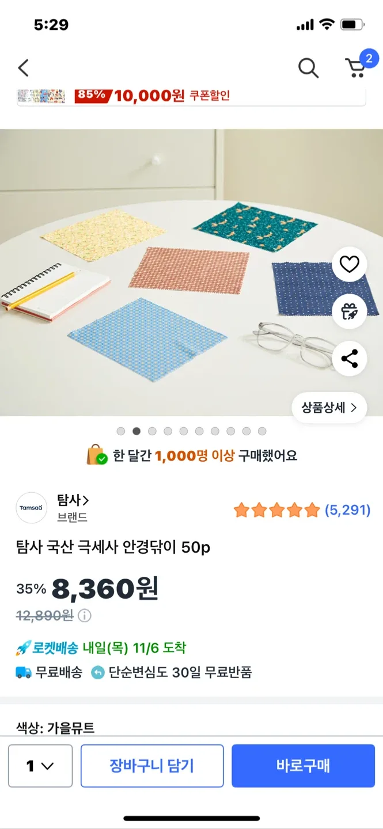Tap the price info icon
The height and width of the screenshot is (829, 383).
tap(85, 616)
